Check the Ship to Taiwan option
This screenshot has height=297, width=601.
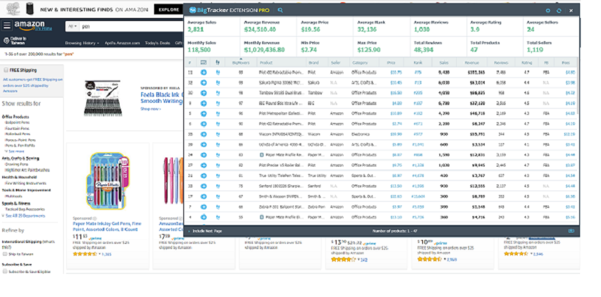click(x=5, y=254)
